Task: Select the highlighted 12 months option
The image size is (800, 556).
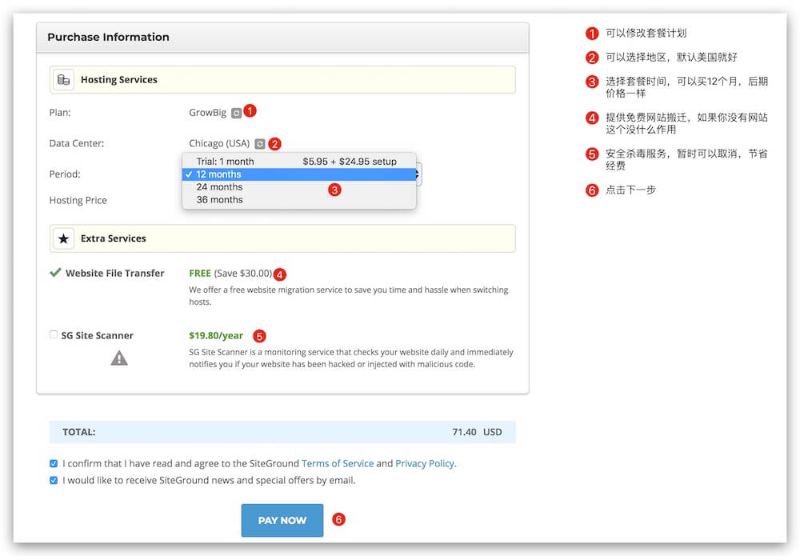Action: pyautogui.click(x=218, y=174)
